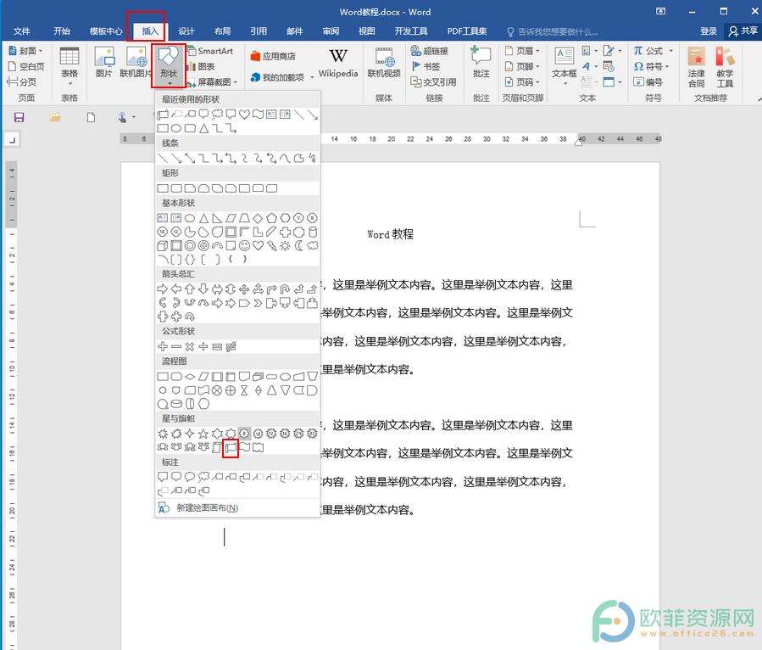762x650 pixels.
Task: Pick the smiley face in 基本形状
Action: tap(244, 246)
